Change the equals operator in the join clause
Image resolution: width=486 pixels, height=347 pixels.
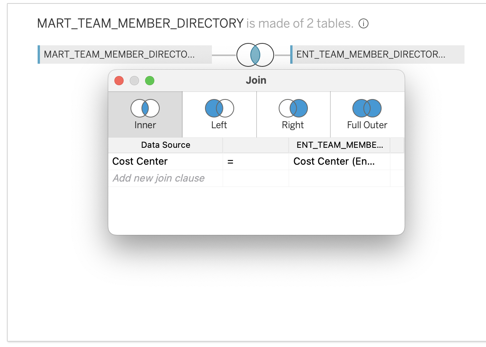[255, 162]
